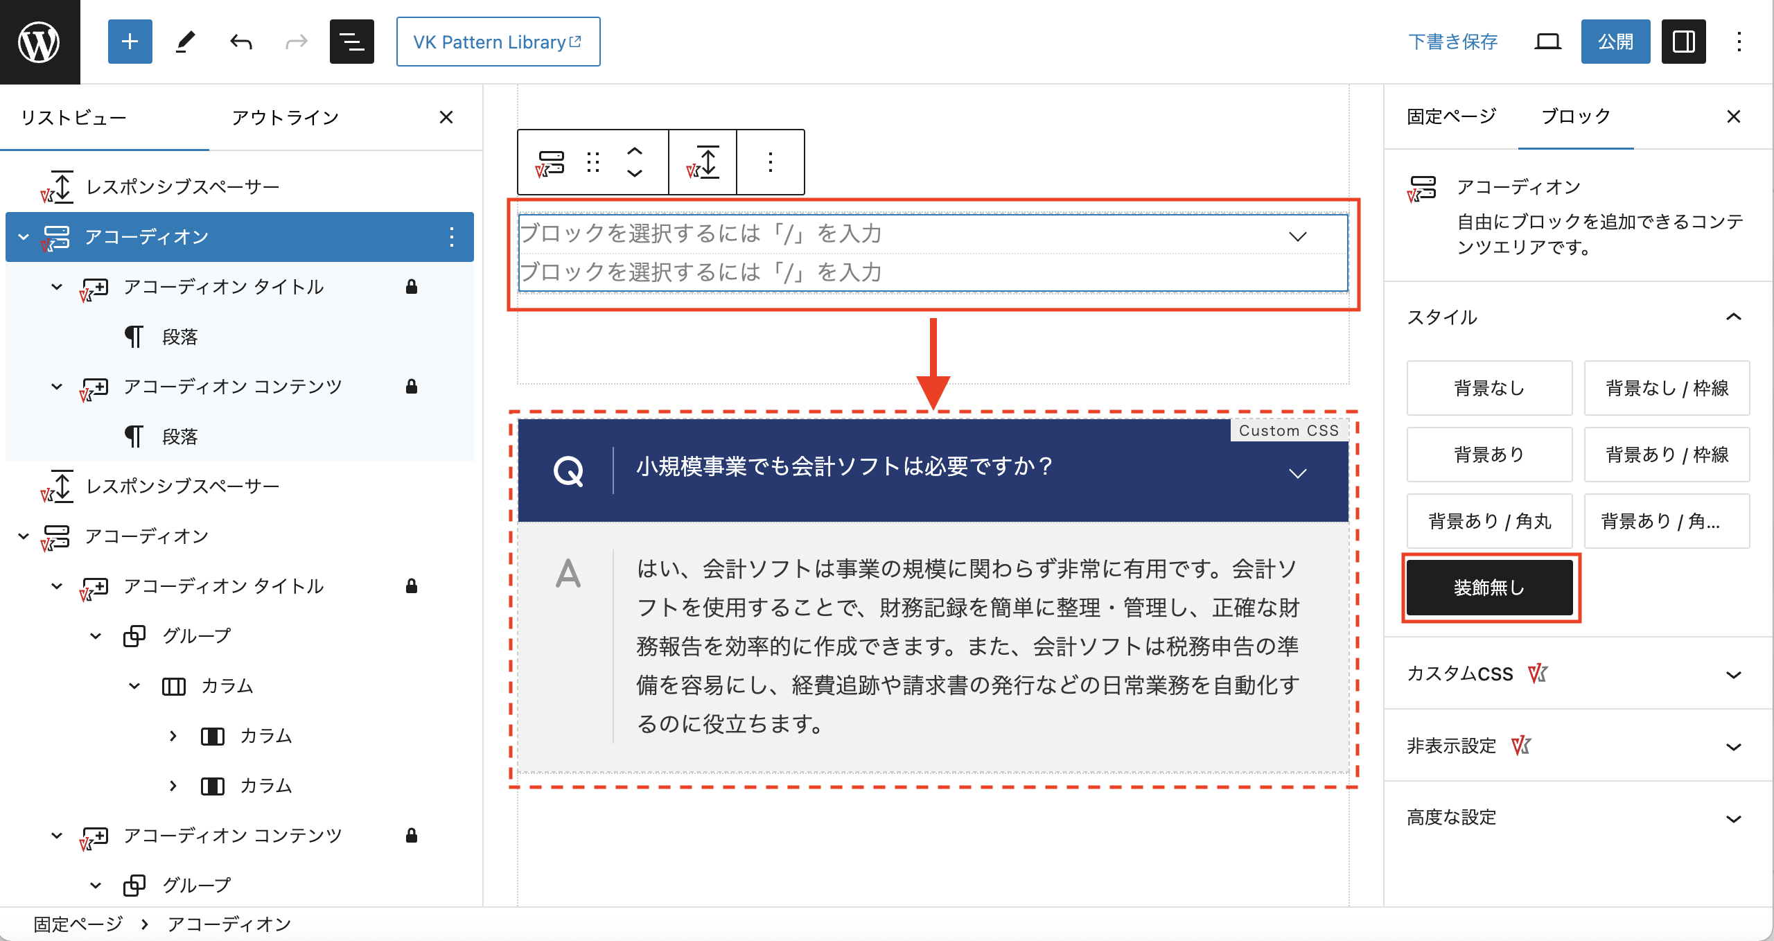Move the block down with the toolbar arrow
1774x941 pixels.
(x=635, y=173)
